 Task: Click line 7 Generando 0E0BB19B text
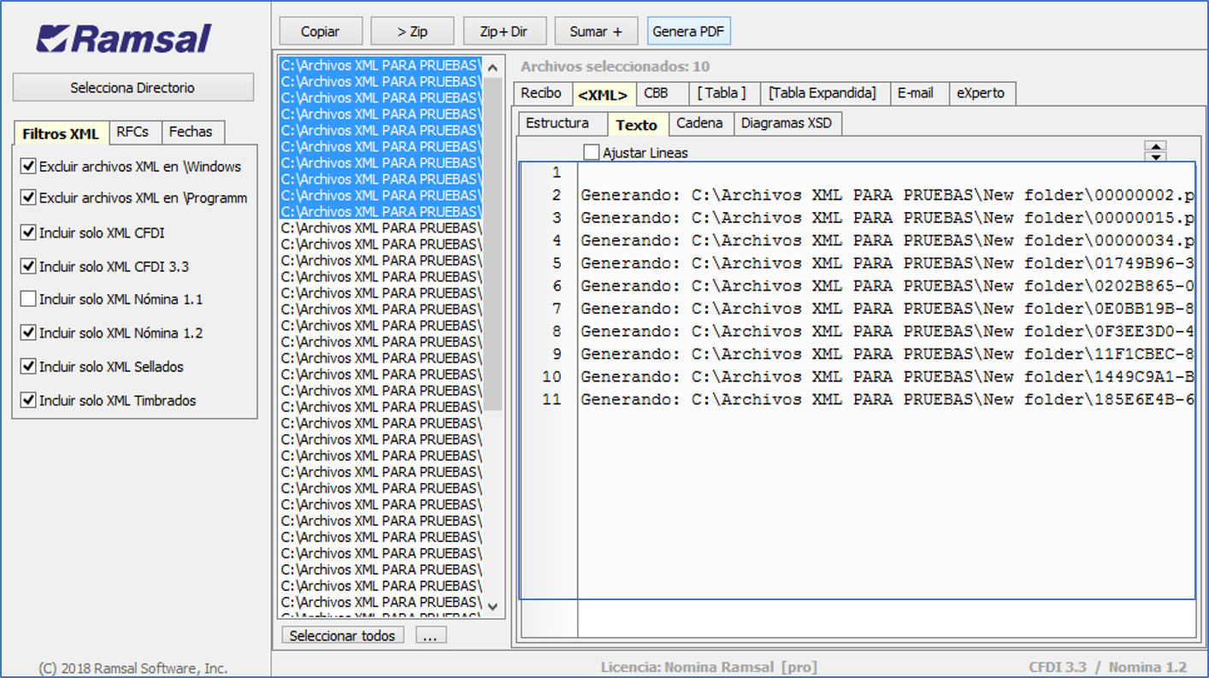tap(888, 309)
